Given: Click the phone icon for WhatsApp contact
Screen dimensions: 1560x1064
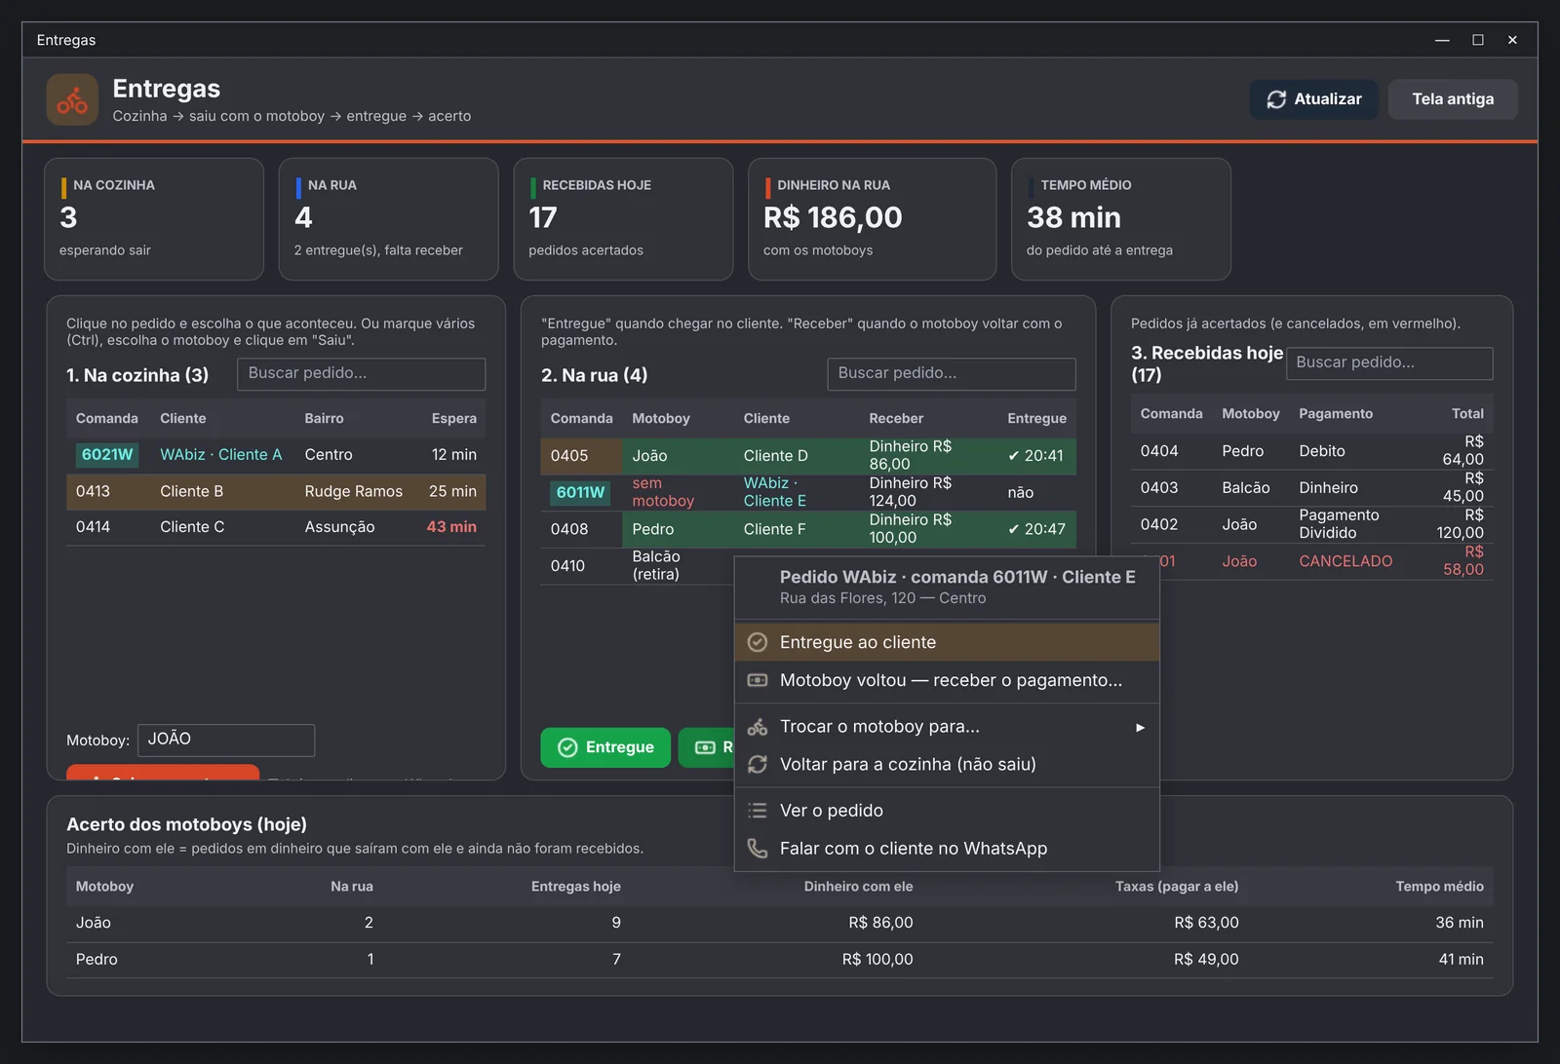Looking at the screenshot, I should [757, 849].
